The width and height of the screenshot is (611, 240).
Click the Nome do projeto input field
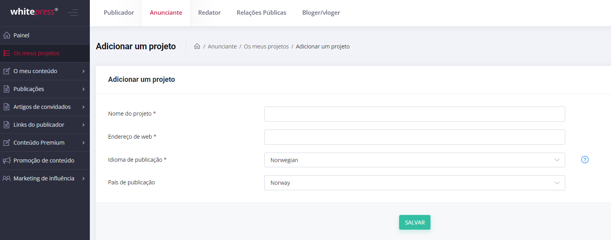[415, 114]
